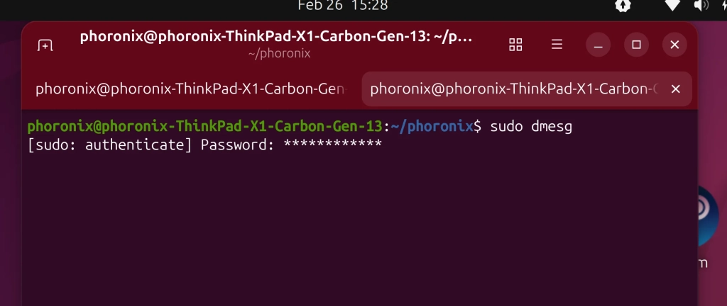Open the Feb 26 15:28 clock menu
The image size is (727, 306).
coord(342,6)
